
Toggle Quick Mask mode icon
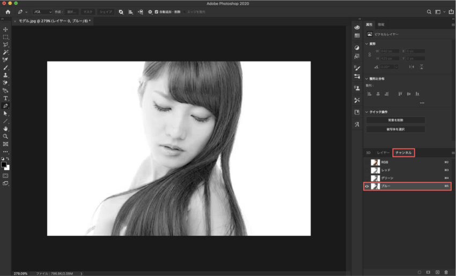point(5,175)
